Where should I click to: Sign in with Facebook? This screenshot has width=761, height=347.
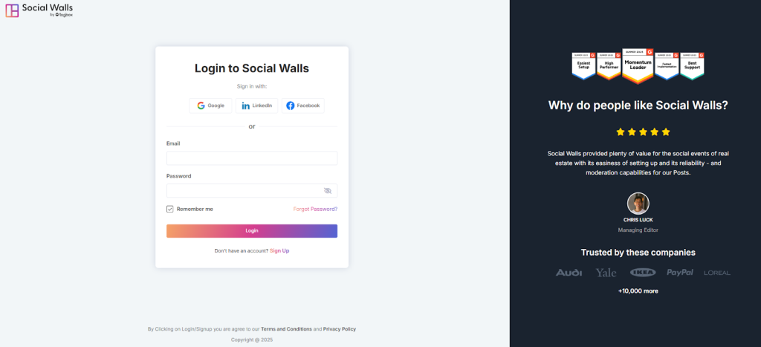(x=303, y=106)
